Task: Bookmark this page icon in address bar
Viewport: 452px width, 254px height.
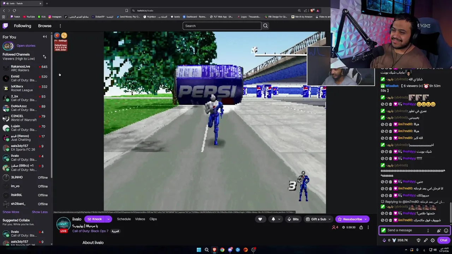Action: pos(126,11)
